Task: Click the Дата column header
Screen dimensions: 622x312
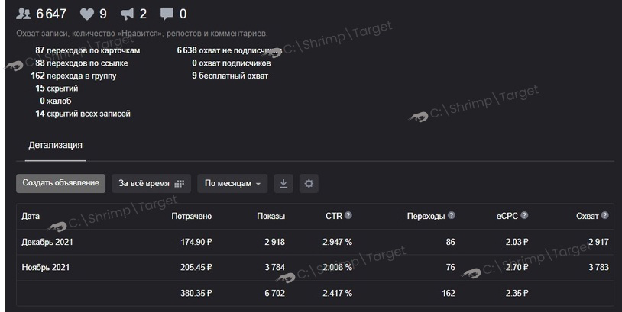Action: click(x=31, y=216)
